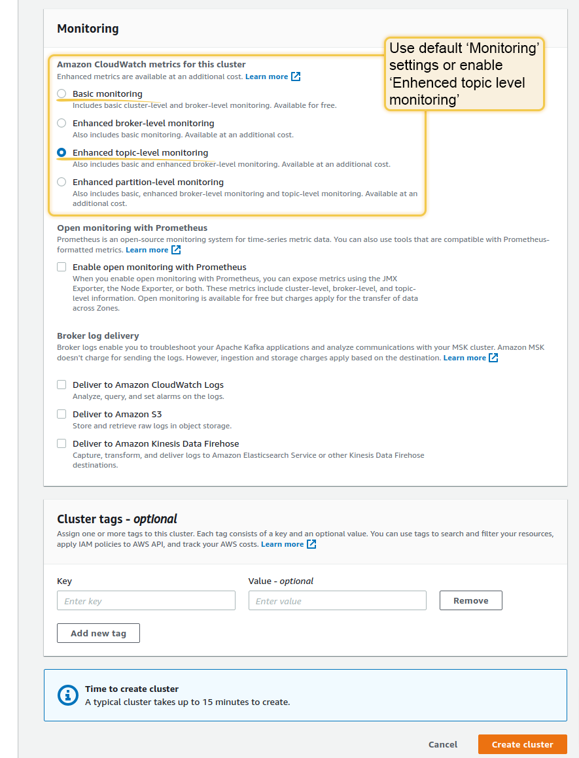This screenshot has width=579, height=758.
Task: Check Deliver to Amazon CloudWatch Logs
Action: click(x=61, y=385)
